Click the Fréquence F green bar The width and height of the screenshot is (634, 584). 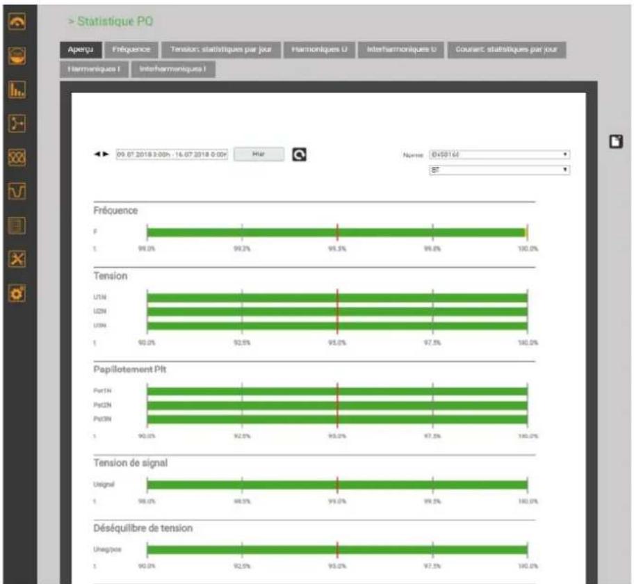coord(336,232)
